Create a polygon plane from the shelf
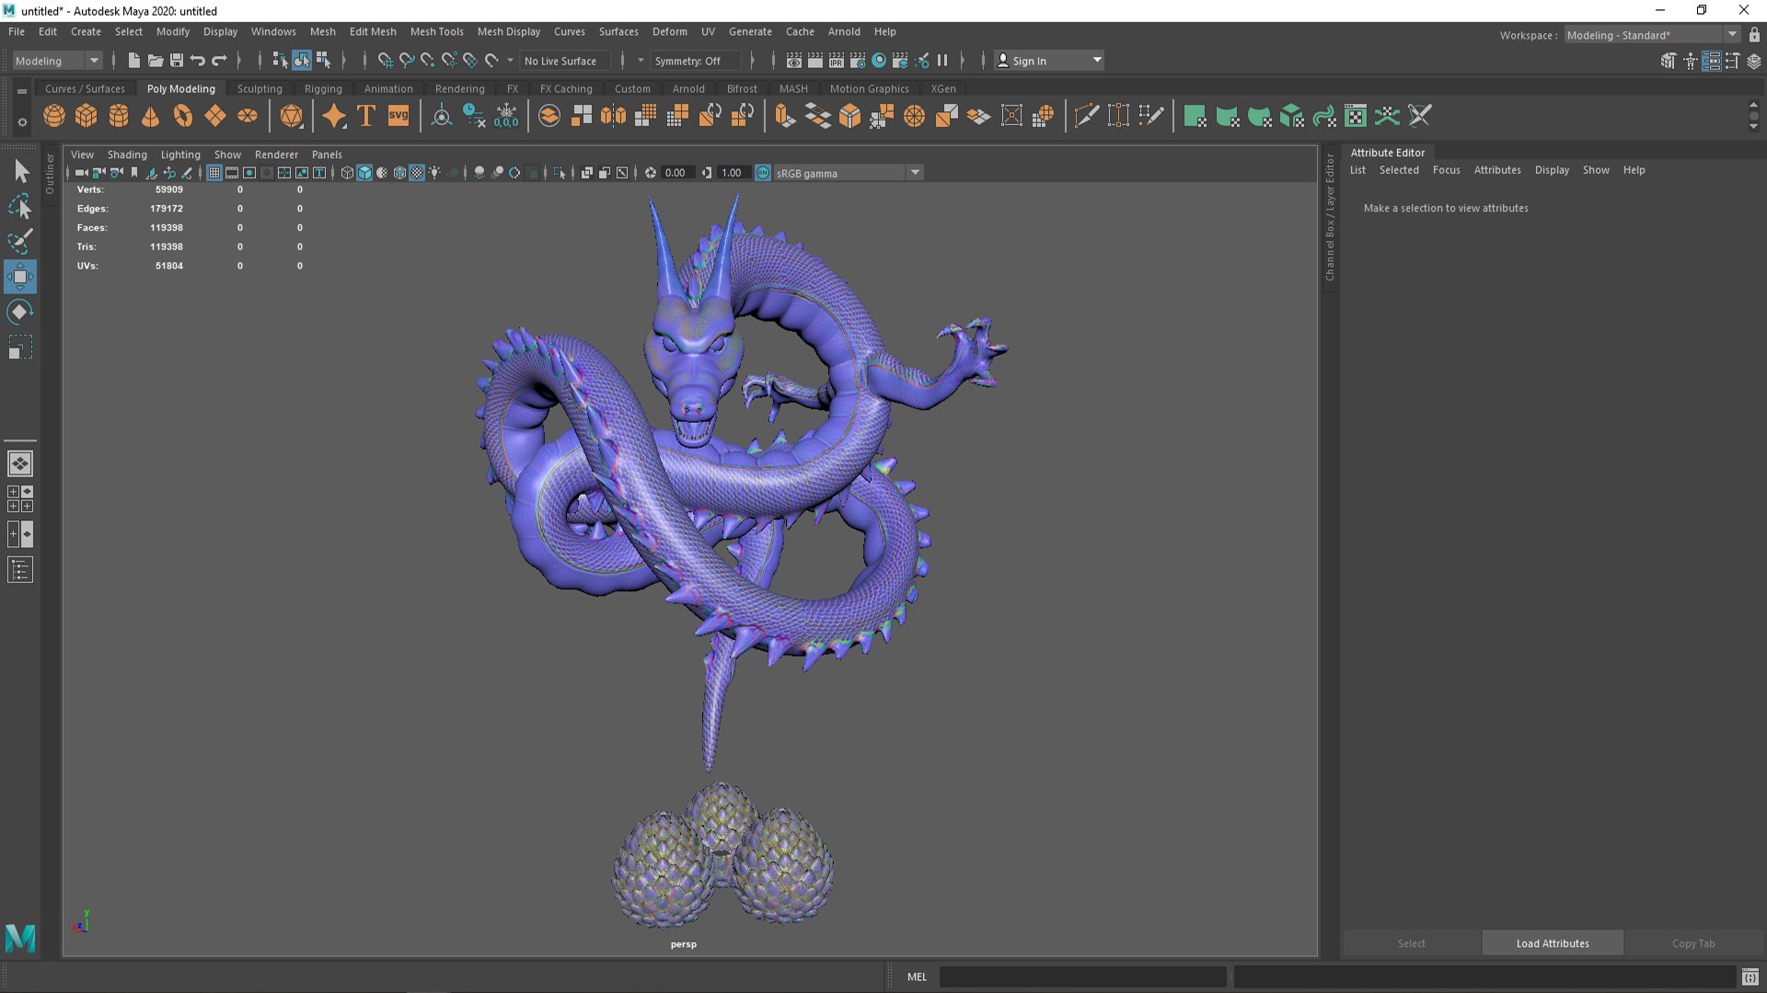 point(215,116)
